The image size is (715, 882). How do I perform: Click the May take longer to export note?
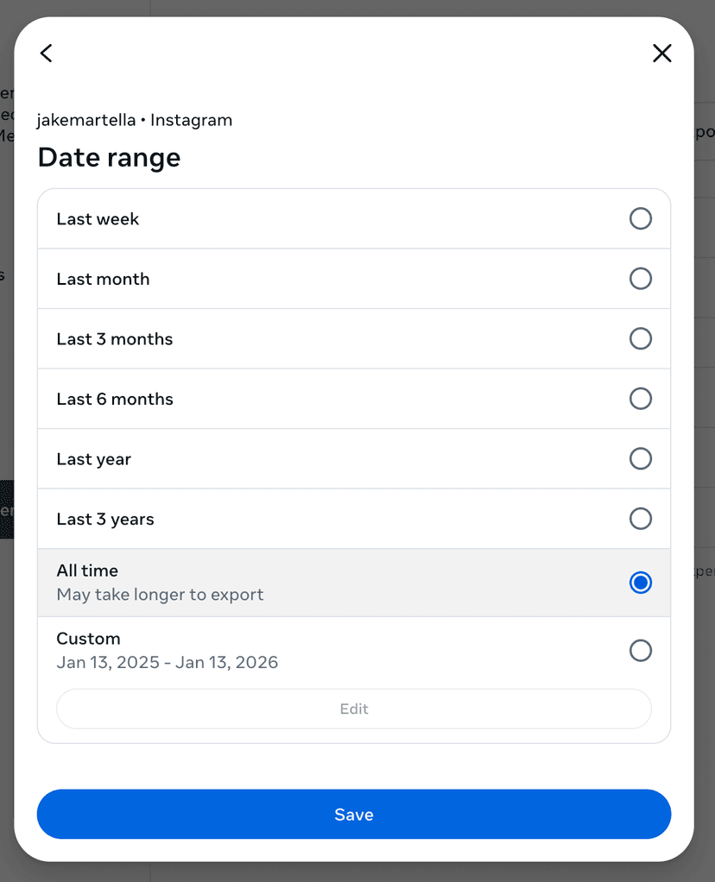[160, 595]
